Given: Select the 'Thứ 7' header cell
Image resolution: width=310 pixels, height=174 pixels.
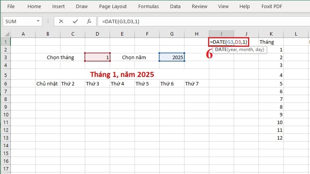Looking at the screenshot, I should (196, 84).
